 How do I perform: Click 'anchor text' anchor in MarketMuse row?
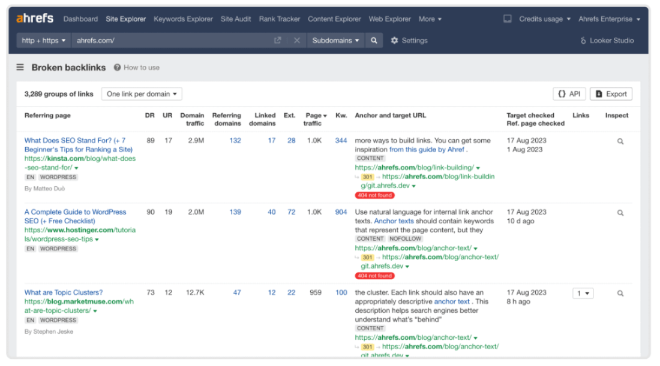(452, 302)
